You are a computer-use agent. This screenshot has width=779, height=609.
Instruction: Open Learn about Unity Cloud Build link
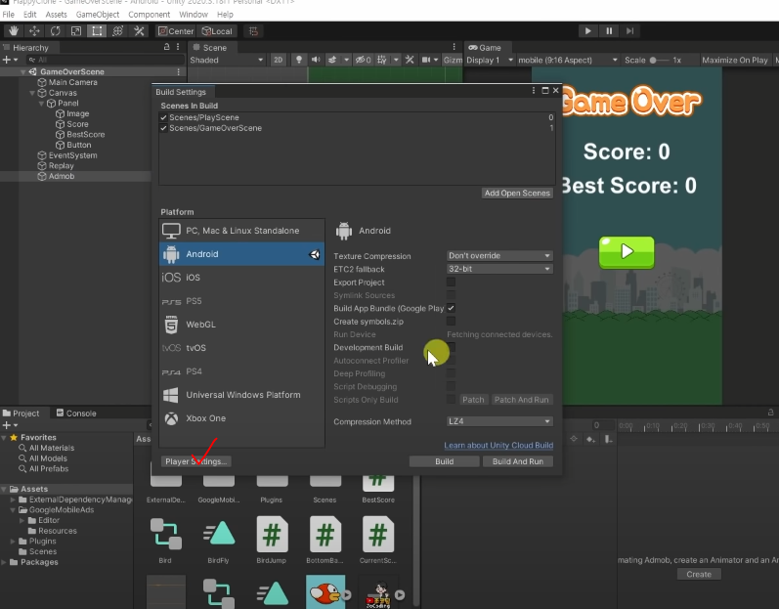[498, 445]
